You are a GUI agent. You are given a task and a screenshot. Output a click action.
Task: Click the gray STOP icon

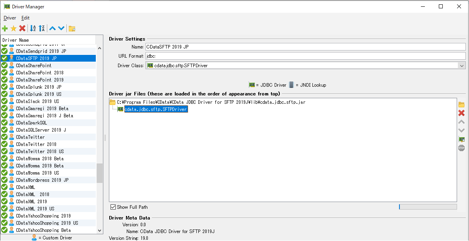point(461,148)
